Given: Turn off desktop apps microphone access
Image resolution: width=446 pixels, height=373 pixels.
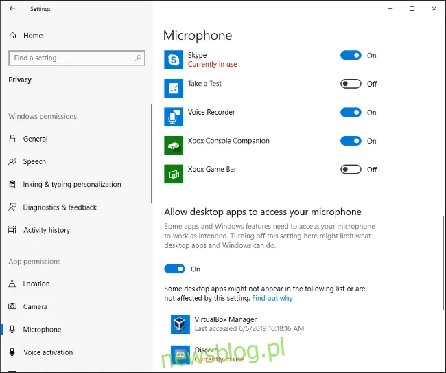Looking at the screenshot, I should point(175,269).
